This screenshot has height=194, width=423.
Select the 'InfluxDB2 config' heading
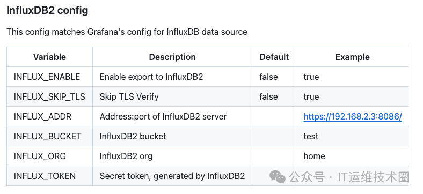click(47, 11)
